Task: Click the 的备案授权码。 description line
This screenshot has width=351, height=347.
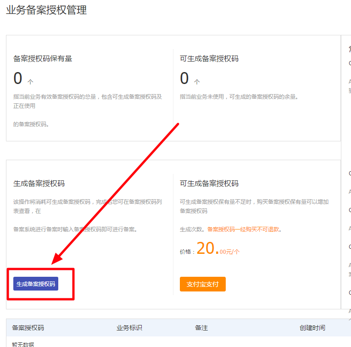Action: [31, 124]
